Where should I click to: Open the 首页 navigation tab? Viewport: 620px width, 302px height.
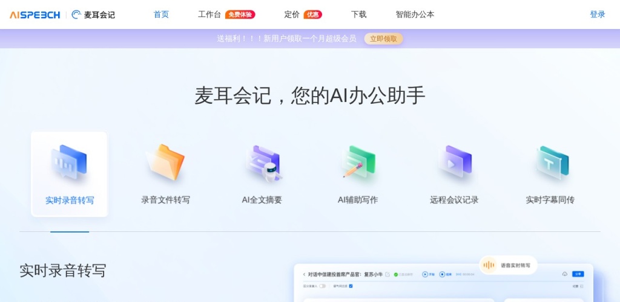click(161, 14)
